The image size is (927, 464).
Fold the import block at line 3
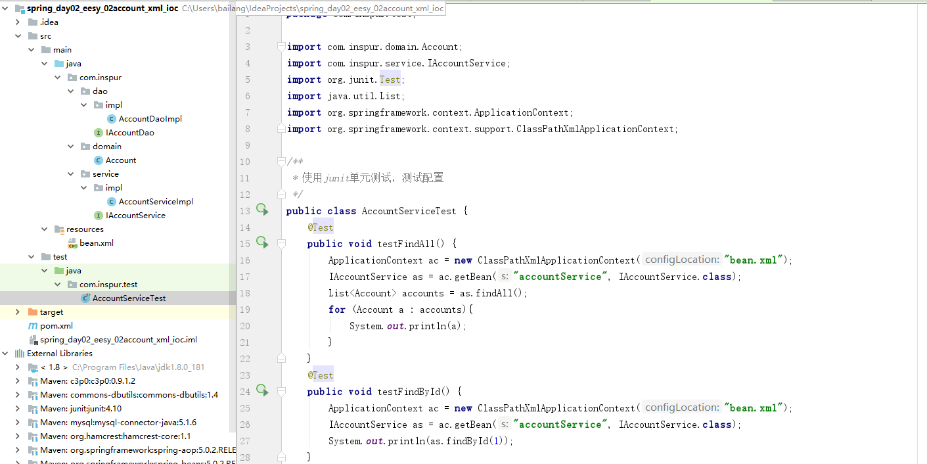(281, 47)
